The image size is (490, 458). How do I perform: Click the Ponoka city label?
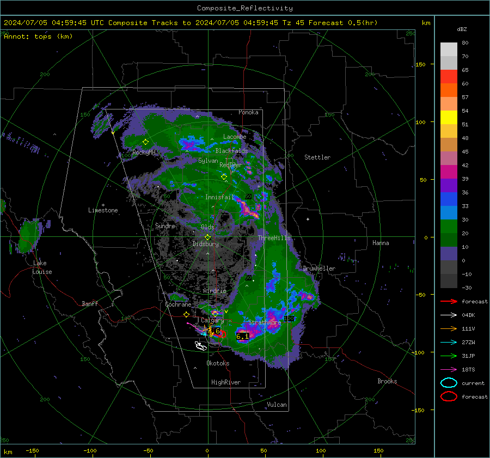(x=248, y=112)
